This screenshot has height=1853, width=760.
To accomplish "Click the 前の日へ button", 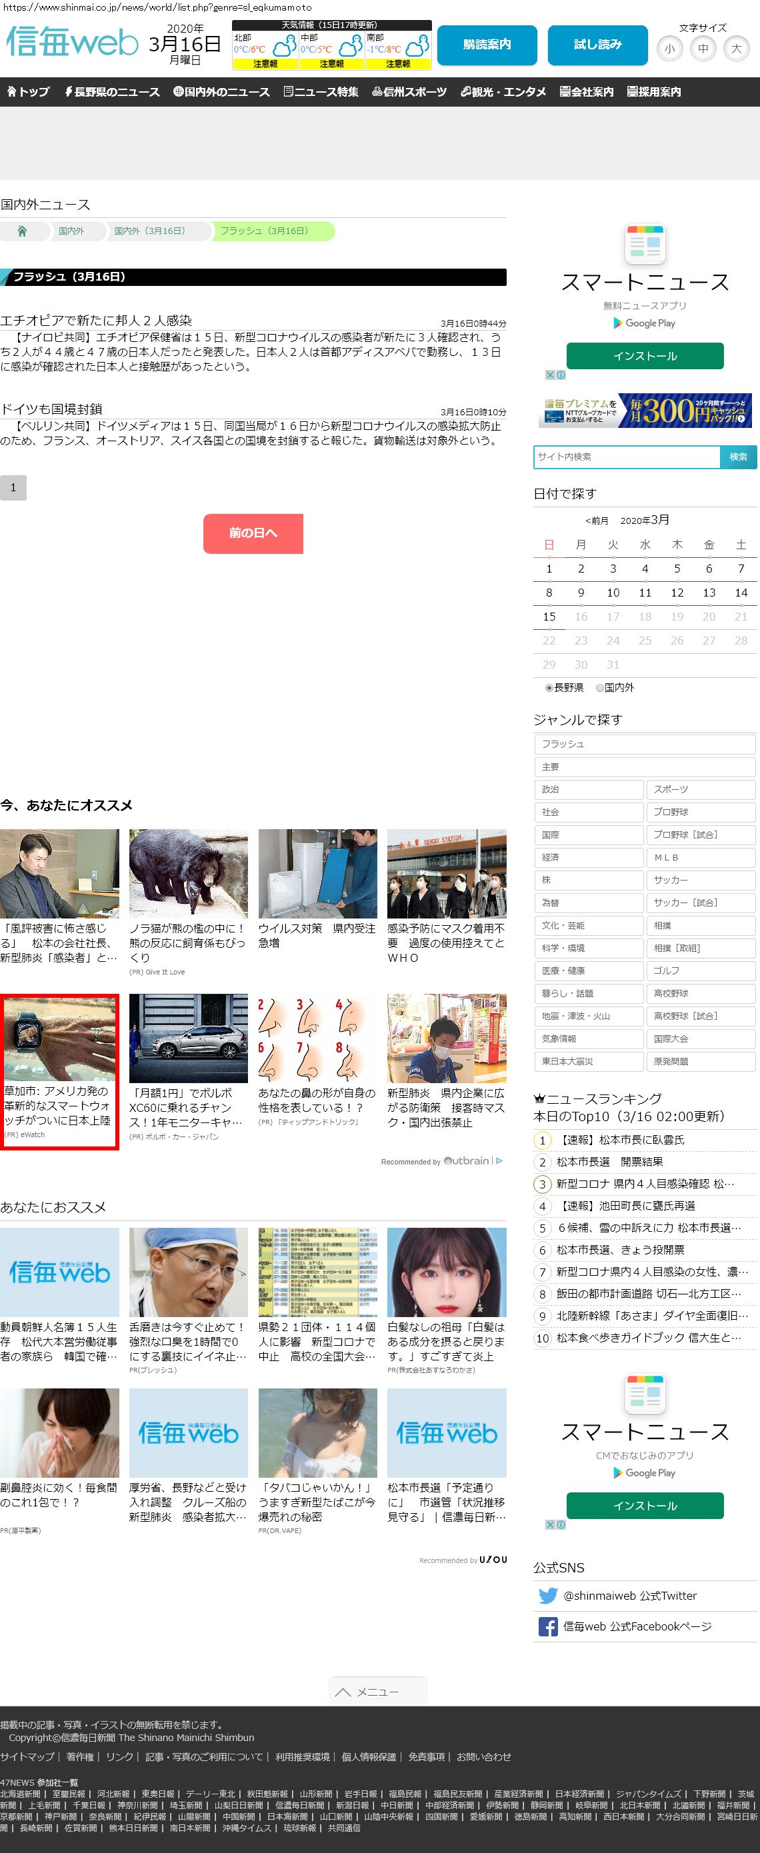I will (253, 533).
